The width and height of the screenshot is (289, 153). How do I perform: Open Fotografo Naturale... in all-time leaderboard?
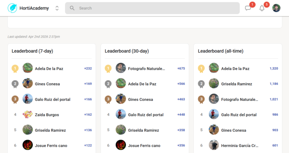tap(240, 99)
